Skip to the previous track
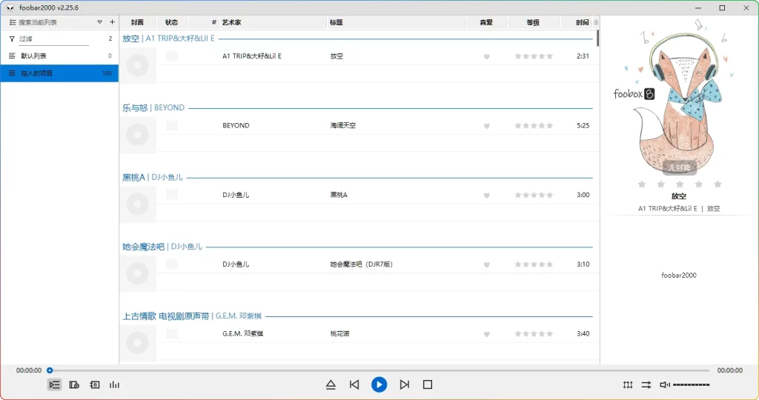Screen dimensions: 759x400 point(354,384)
